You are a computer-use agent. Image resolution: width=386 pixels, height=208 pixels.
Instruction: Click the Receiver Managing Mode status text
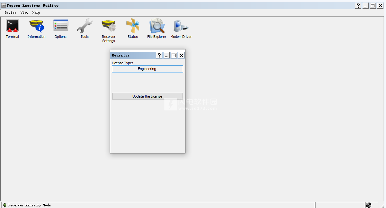[x=29, y=205]
